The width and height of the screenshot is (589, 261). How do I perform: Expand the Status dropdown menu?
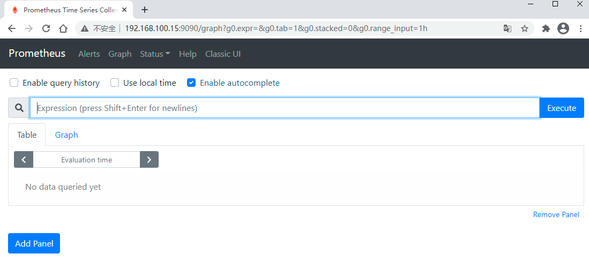155,54
